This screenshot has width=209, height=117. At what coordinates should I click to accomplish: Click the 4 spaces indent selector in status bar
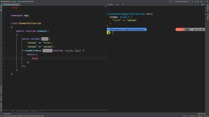pyautogui.click(x=200, y=116)
